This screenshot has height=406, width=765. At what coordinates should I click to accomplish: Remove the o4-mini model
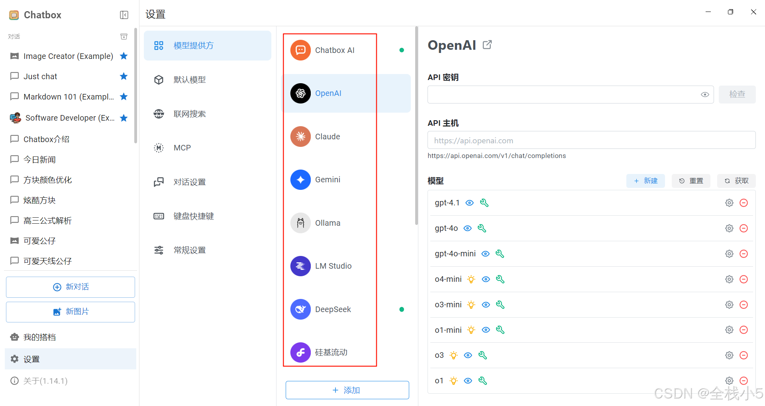[x=743, y=279]
